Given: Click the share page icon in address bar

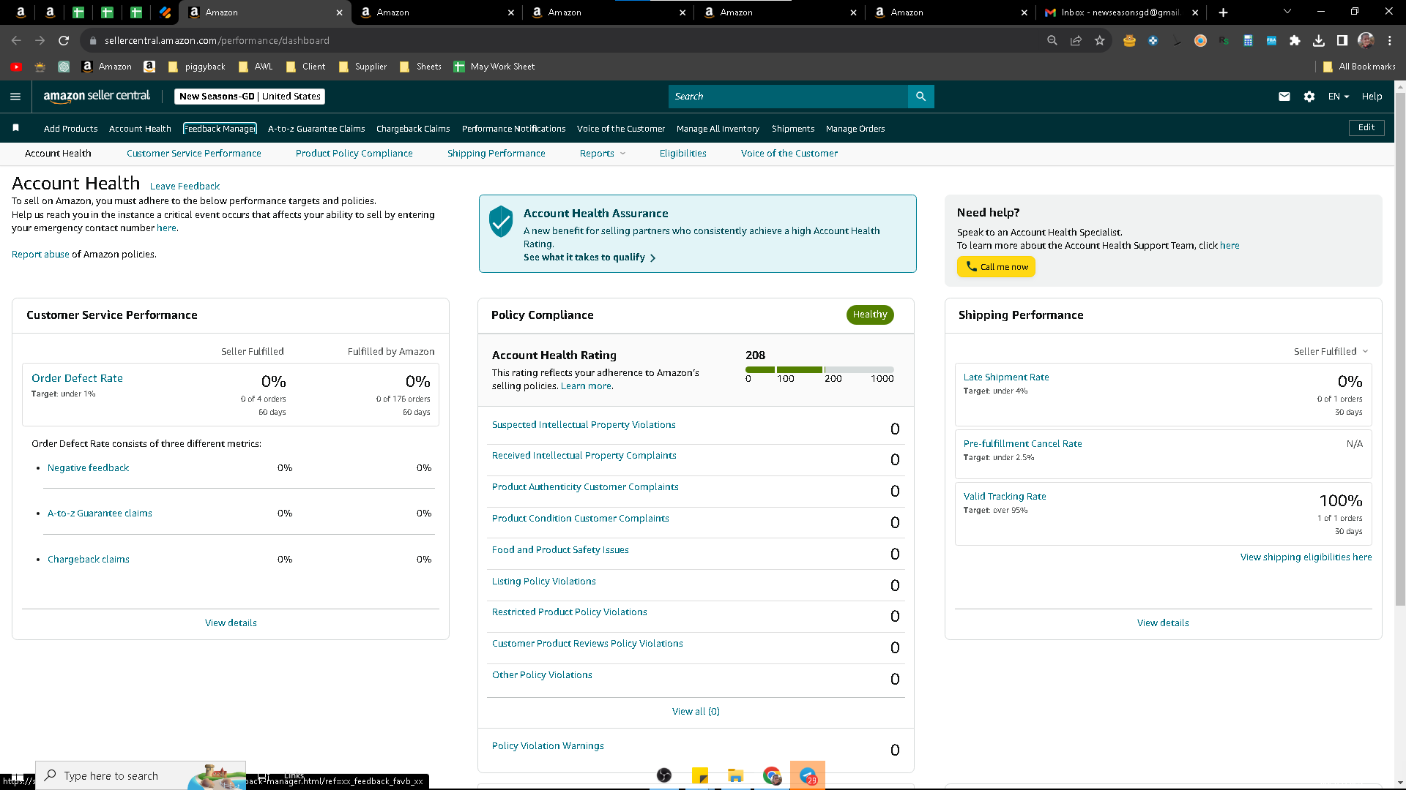Looking at the screenshot, I should [x=1076, y=41].
